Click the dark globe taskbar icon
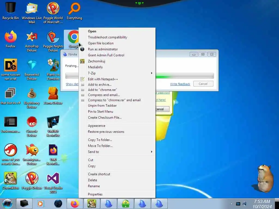 (58, 204)
